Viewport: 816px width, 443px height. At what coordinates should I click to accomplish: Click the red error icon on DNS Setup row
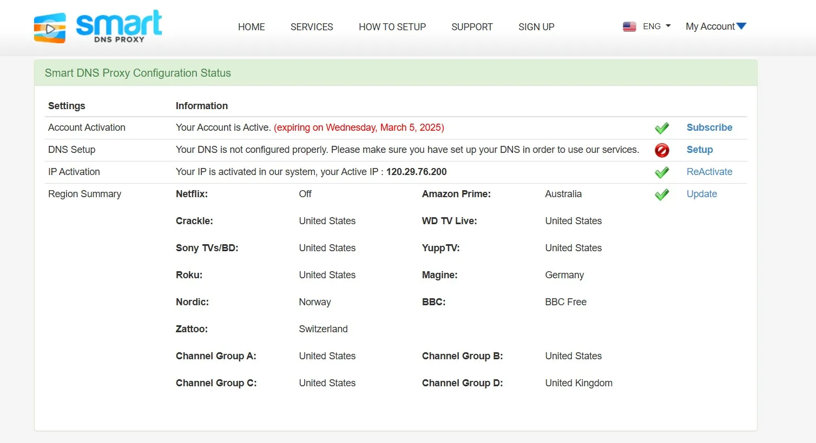coord(662,150)
